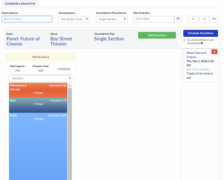Screen dimensions: 224x180
Task: Click the Max Capacity value 350
Action: [x=18, y=71]
